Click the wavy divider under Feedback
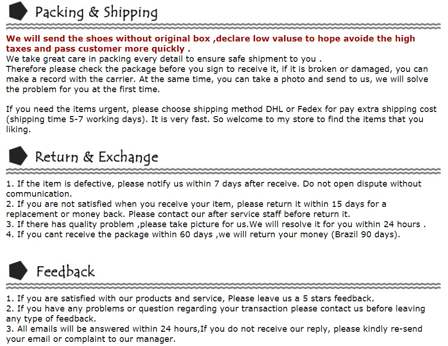Screen dimensions: 448x346 tap(223, 286)
